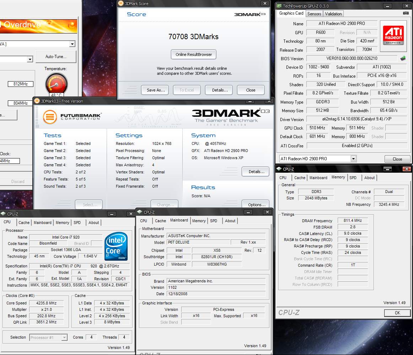Click the CPU-Z CPU window title icon
Screen dimensions: 413x355
tap(4, 214)
